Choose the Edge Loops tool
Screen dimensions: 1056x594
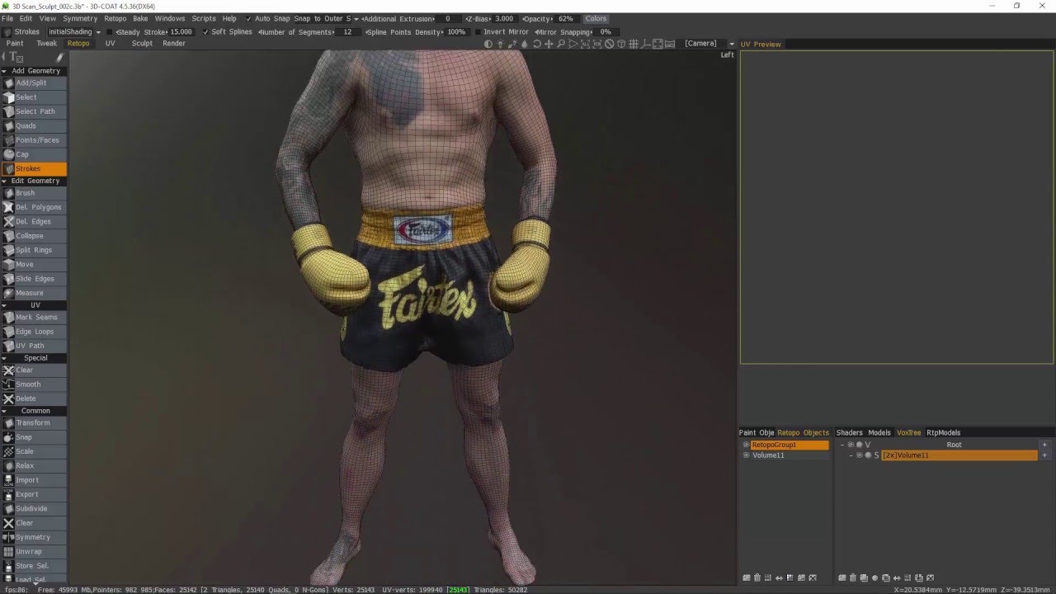point(34,332)
